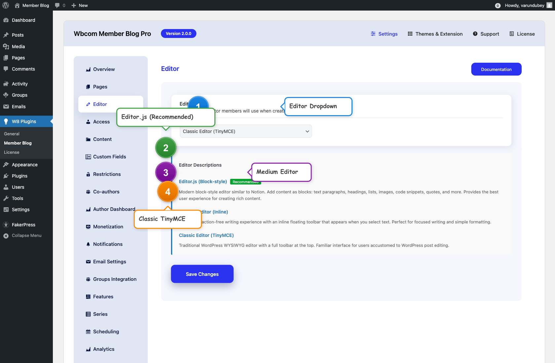This screenshot has height=363, width=555.
Task: Select the Restrictions lock icon
Action: click(x=88, y=174)
